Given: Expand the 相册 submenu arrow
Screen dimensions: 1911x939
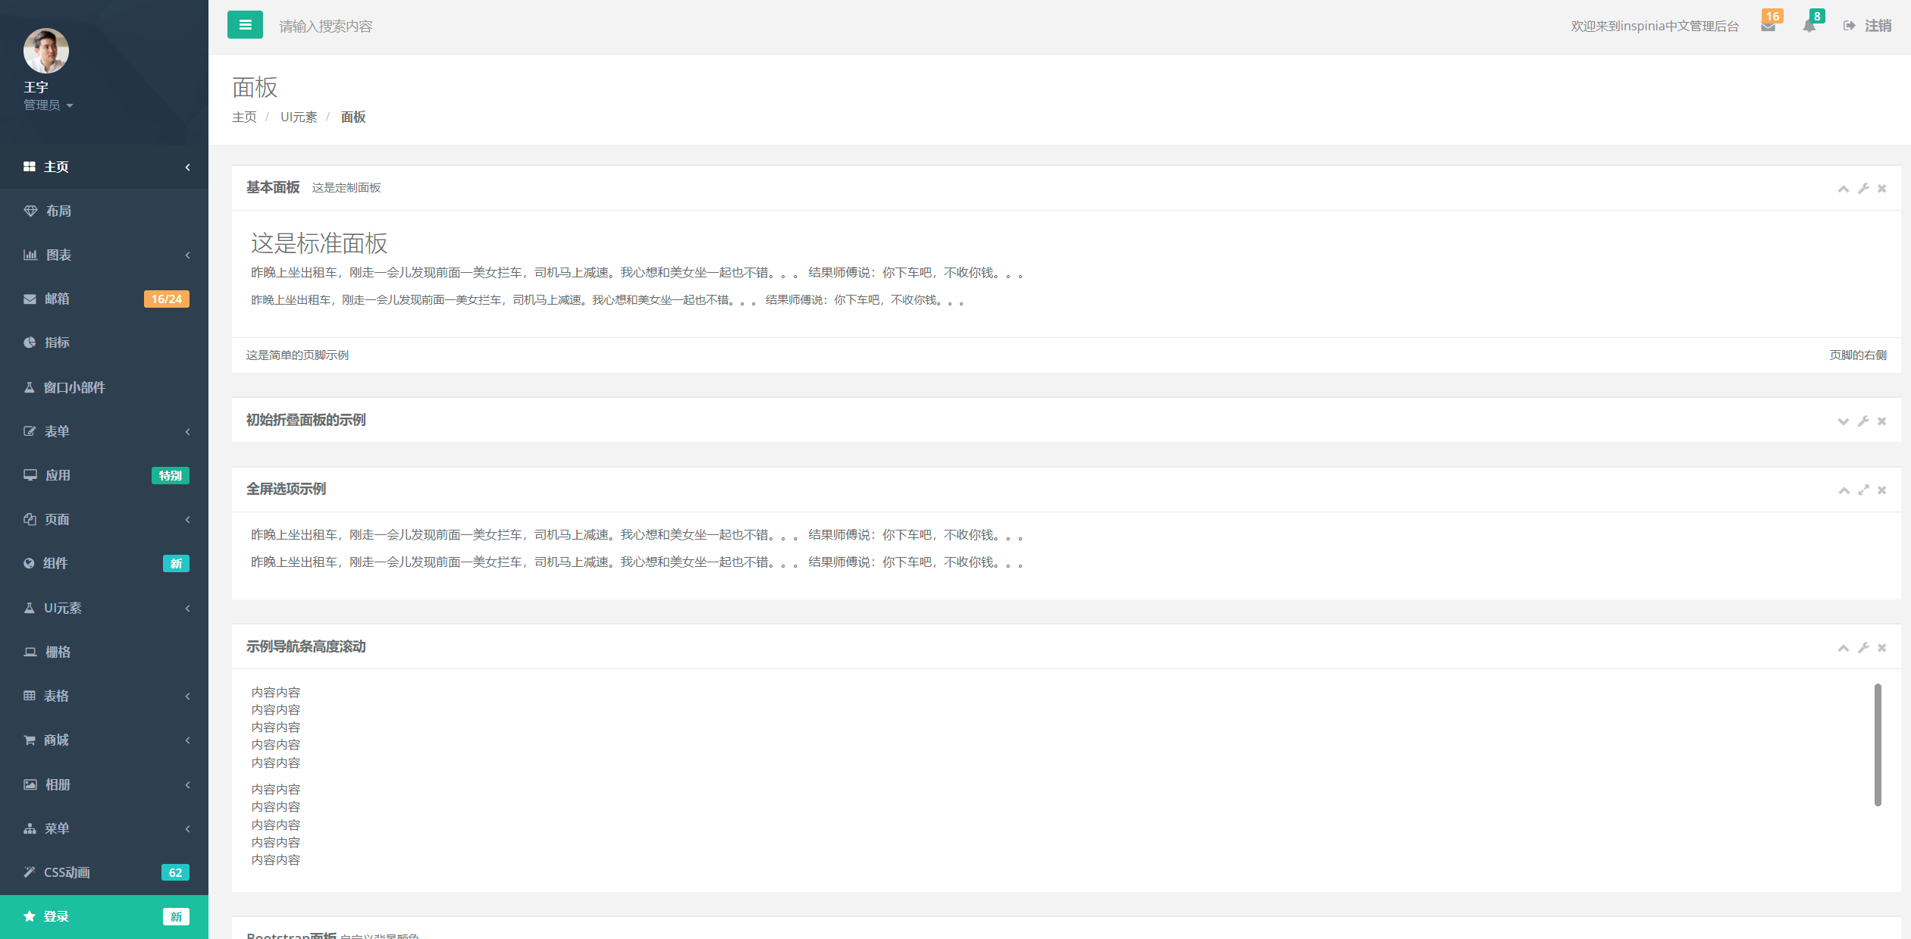Looking at the screenshot, I should coord(187,784).
